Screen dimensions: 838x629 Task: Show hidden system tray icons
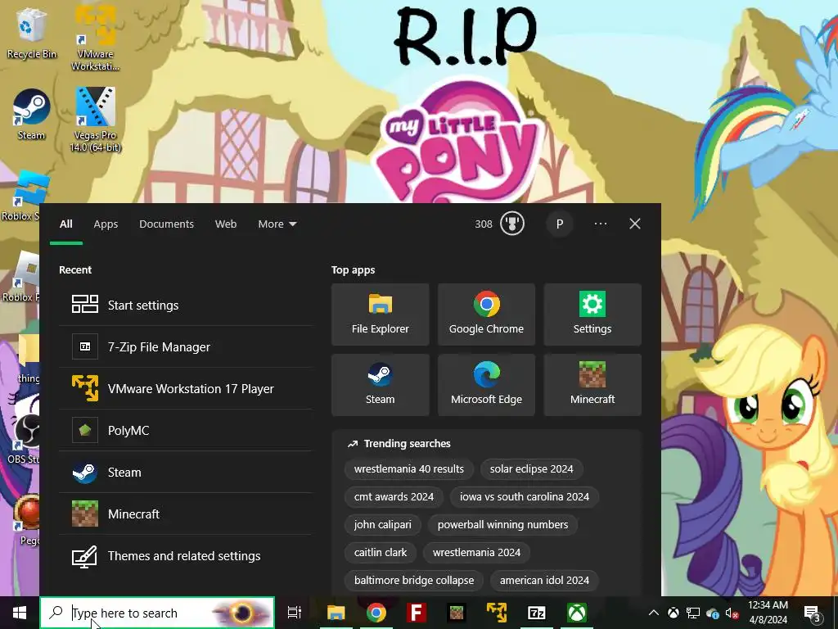click(x=654, y=613)
